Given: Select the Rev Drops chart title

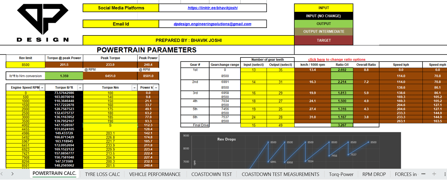Looking at the screenshot, I should coord(227,139).
